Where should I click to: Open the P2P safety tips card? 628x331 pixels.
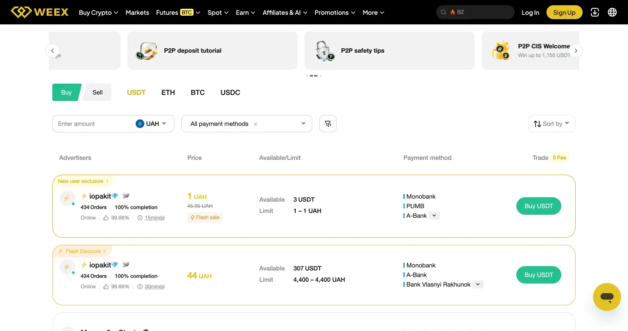coord(389,51)
